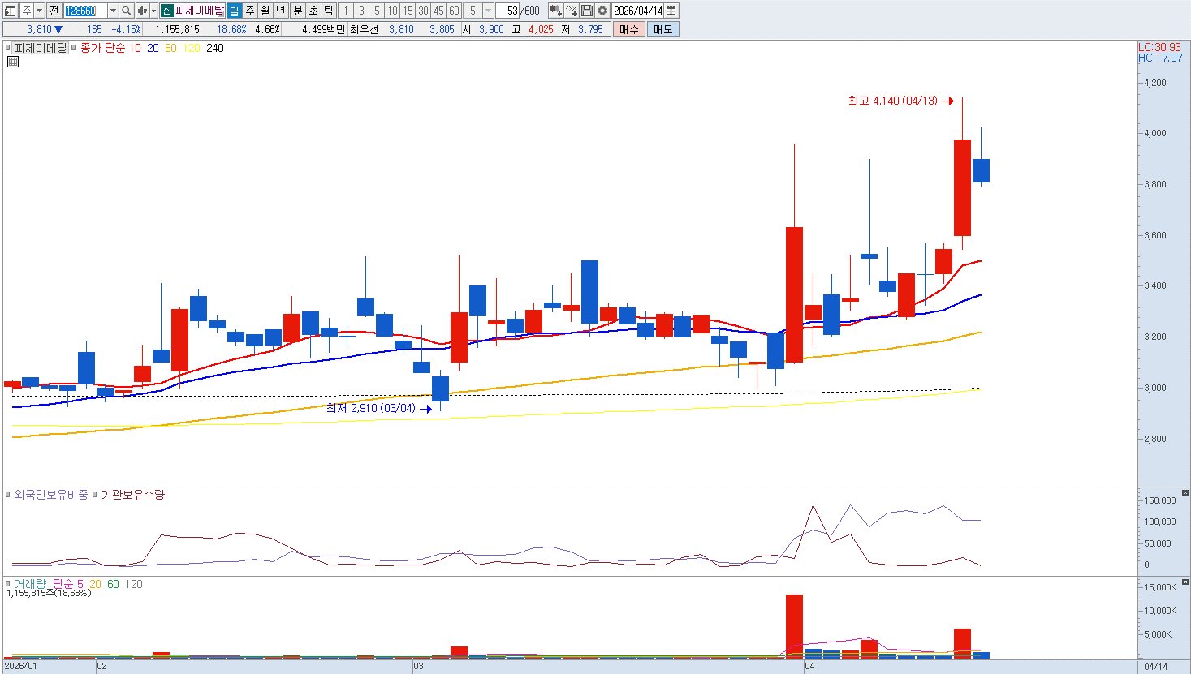Open the chart settings gear icon
The width and height of the screenshot is (1191, 674).
[x=602, y=11]
